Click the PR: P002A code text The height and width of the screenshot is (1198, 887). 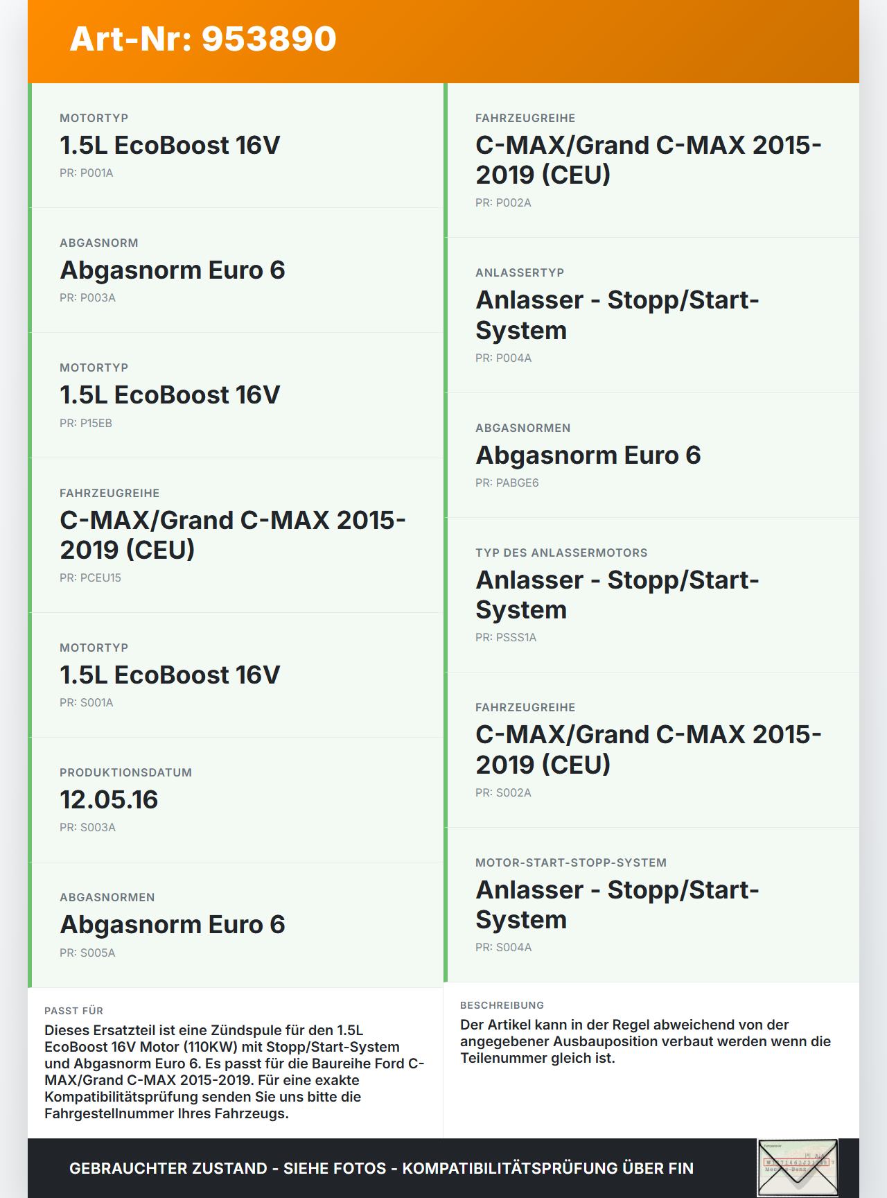coord(503,203)
